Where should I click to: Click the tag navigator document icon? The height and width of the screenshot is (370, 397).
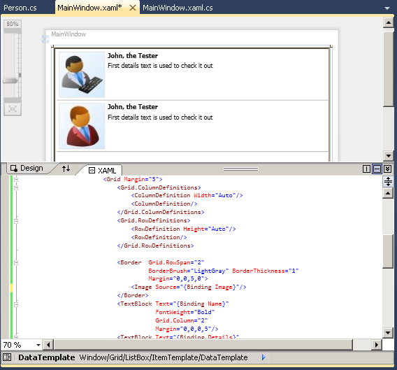coord(7,357)
